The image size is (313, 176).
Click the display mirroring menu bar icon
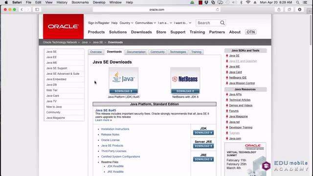(220, 2)
